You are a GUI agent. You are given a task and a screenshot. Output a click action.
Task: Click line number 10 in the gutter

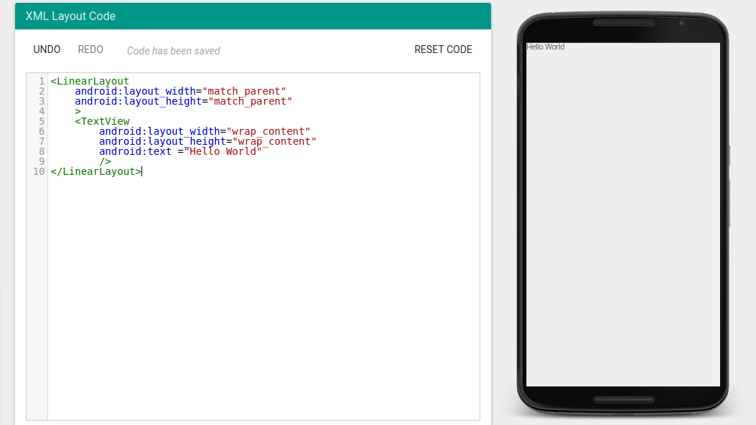pyautogui.click(x=37, y=171)
